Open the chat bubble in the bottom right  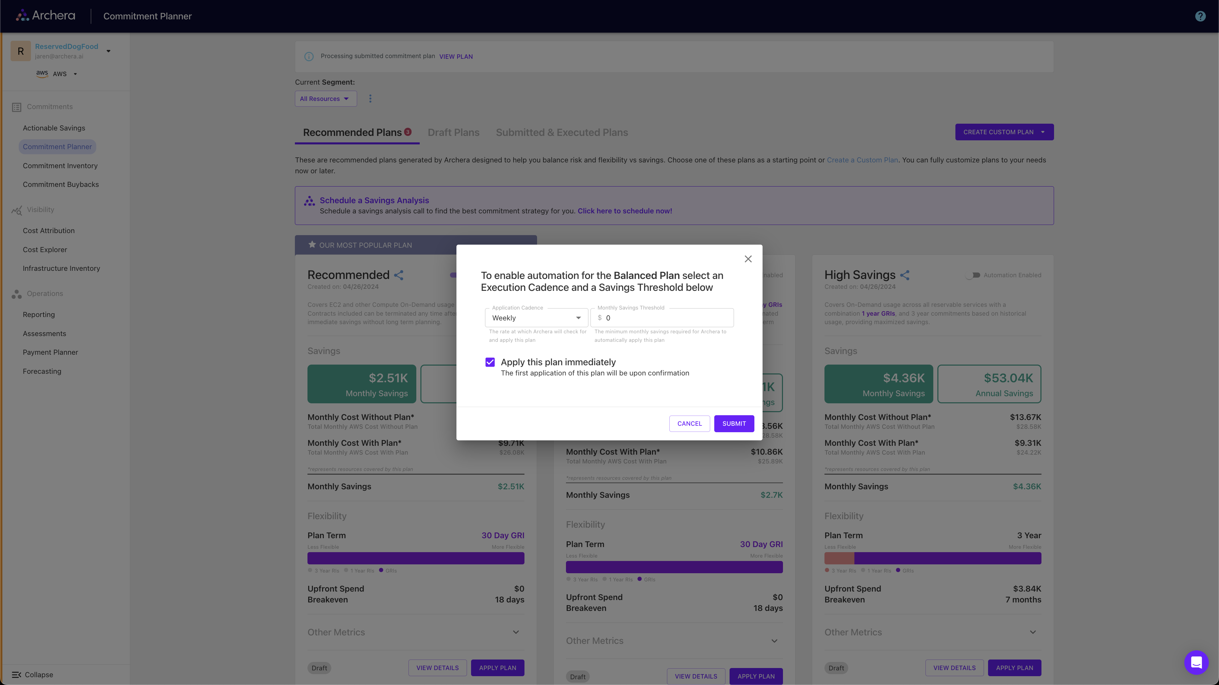point(1196,662)
